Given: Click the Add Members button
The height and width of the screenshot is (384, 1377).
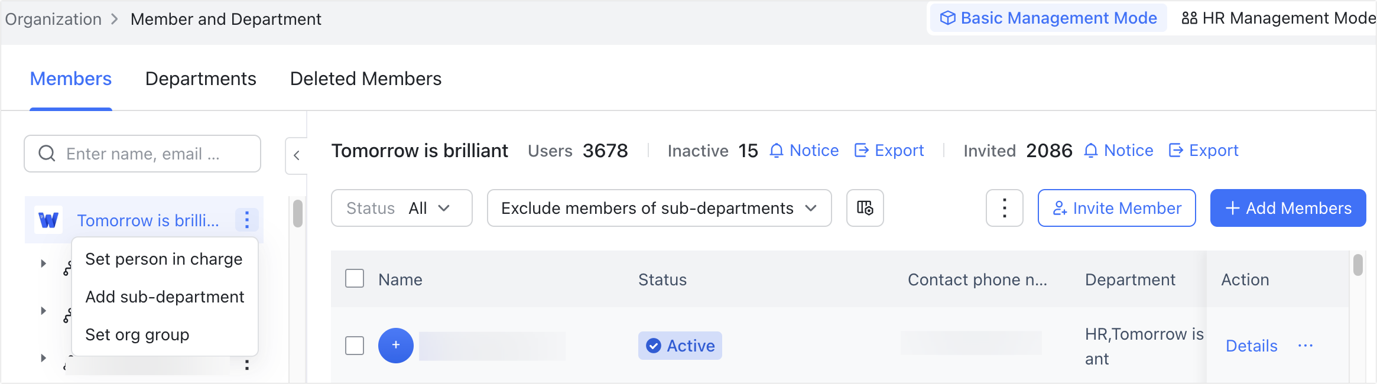Looking at the screenshot, I should [x=1288, y=208].
